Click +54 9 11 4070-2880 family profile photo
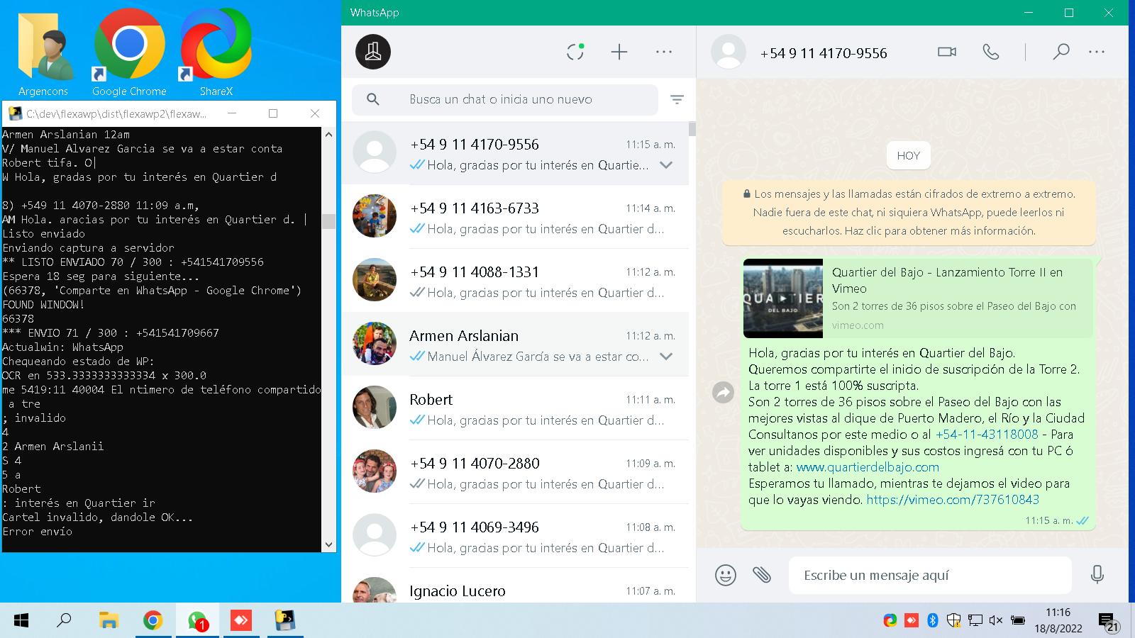This screenshot has height=638, width=1135. coord(375,471)
